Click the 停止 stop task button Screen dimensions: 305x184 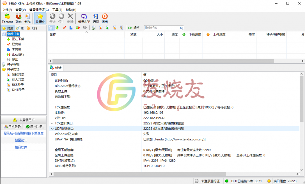click(61, 19)
